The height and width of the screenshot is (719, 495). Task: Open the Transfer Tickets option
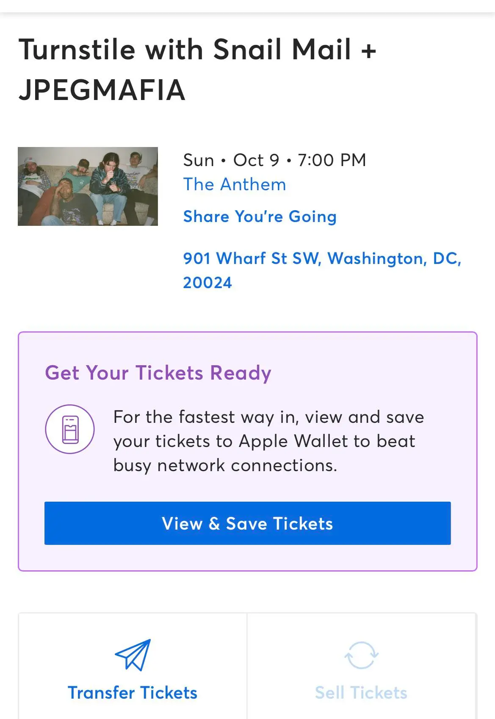(132, 693)
